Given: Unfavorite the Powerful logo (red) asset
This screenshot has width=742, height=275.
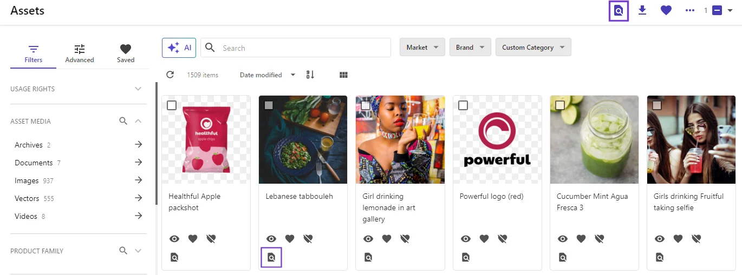Looking at the screenshot, I should [x=503, y=238].
